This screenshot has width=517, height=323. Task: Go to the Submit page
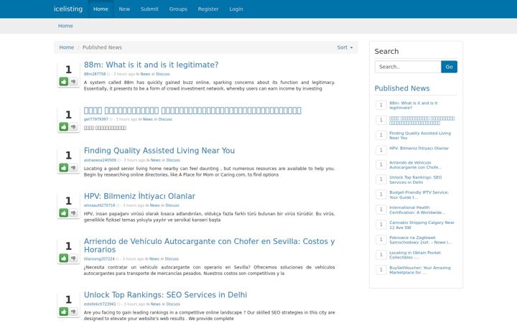(149, 9)
